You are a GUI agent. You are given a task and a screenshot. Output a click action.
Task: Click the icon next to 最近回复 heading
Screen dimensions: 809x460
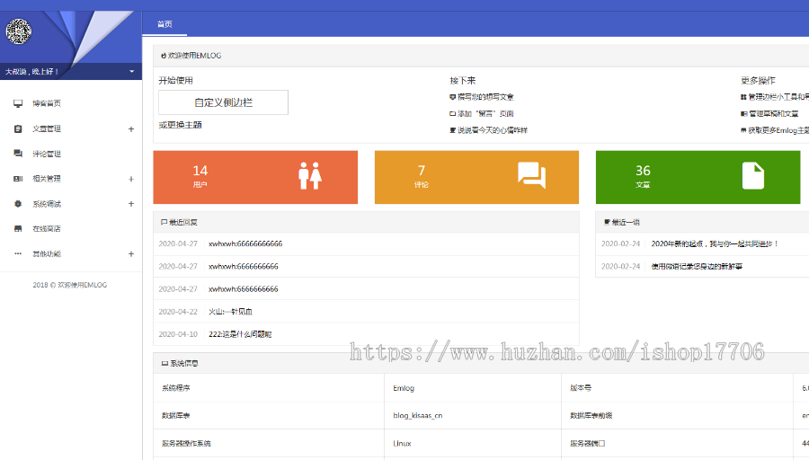click(164, 222)
